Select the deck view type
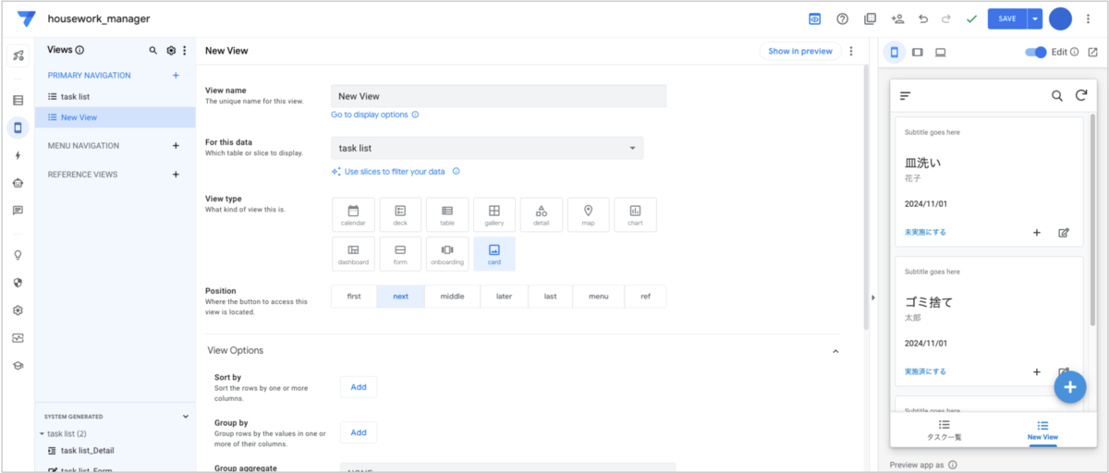Viewport: 1109px width, 473px height. [400, 214]
